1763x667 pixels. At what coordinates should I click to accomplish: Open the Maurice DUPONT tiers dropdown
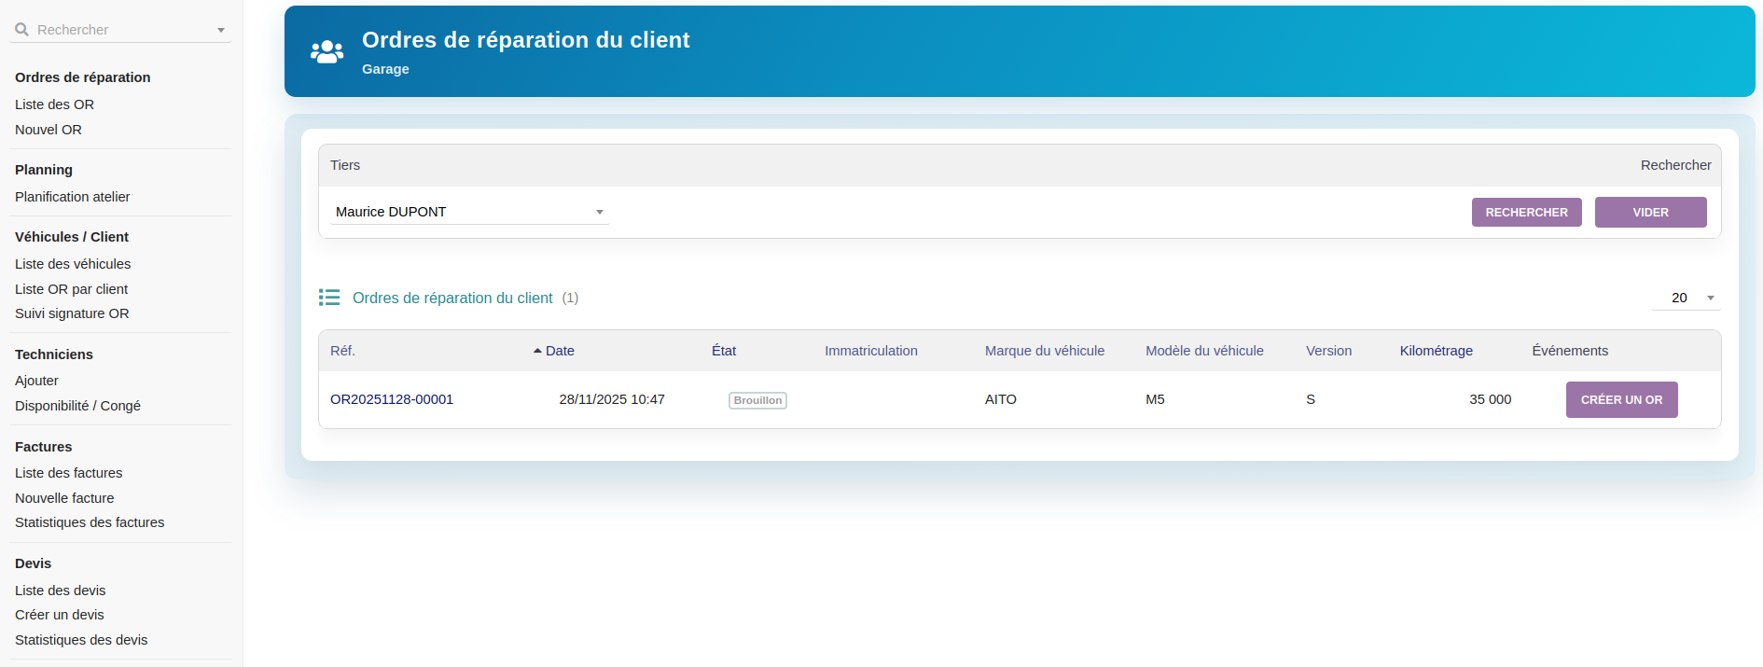coord(469,212)
